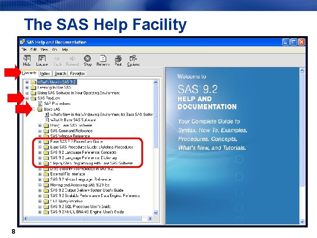Switch to the Contents tab
The width and height of the screenshot is (317, 238).
point(29,73)
